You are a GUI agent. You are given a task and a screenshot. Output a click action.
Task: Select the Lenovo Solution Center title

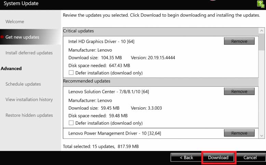click(x=109, y=92)
